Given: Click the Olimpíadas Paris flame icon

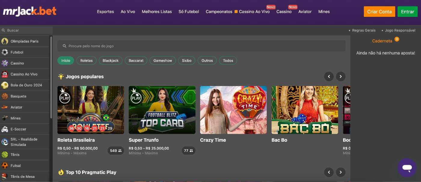Looking at the screenshot, I should pyautogui.click(x=5, y=41).
